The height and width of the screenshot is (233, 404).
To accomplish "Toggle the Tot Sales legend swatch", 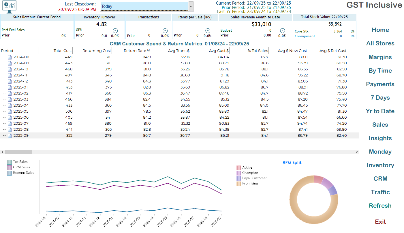I will [9, 162].
